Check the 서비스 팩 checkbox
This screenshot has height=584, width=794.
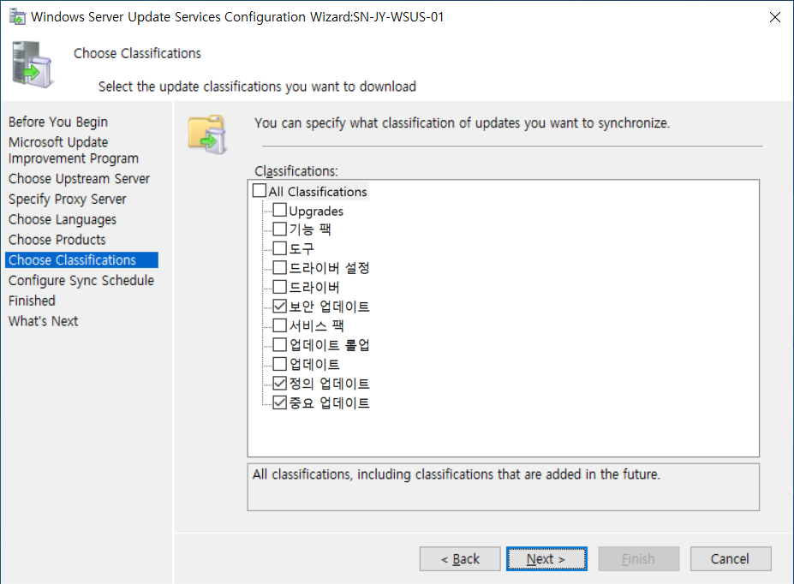[279, 325]
